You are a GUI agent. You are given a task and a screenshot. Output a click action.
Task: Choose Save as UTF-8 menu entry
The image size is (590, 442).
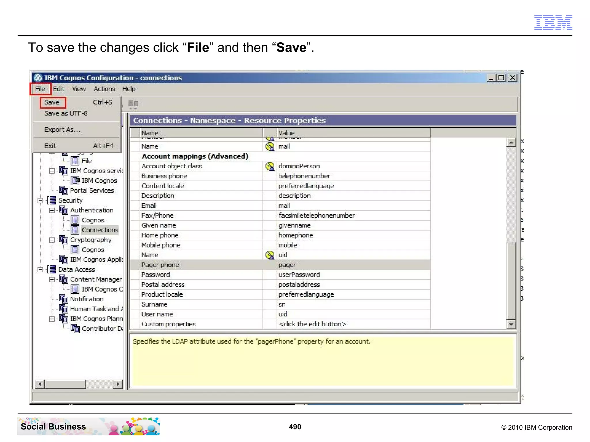(x=66, y=113)
